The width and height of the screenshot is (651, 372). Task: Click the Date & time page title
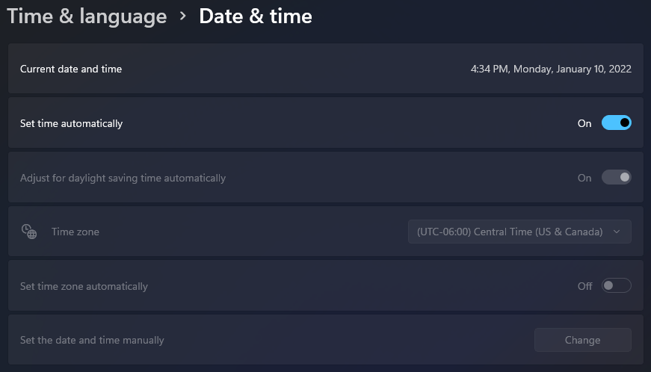click(x=256, y=16)
